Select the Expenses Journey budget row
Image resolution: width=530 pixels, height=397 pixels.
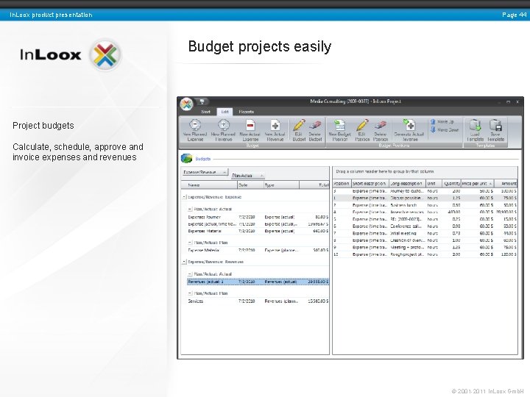[x=258, y=217]
